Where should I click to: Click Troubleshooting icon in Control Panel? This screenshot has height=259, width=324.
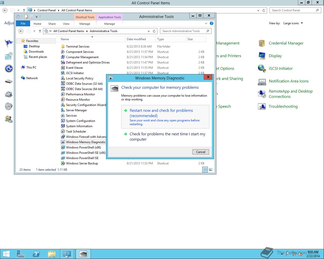pos(262,106)
